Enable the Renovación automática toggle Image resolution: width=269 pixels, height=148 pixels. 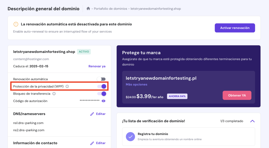pos(101,79)
